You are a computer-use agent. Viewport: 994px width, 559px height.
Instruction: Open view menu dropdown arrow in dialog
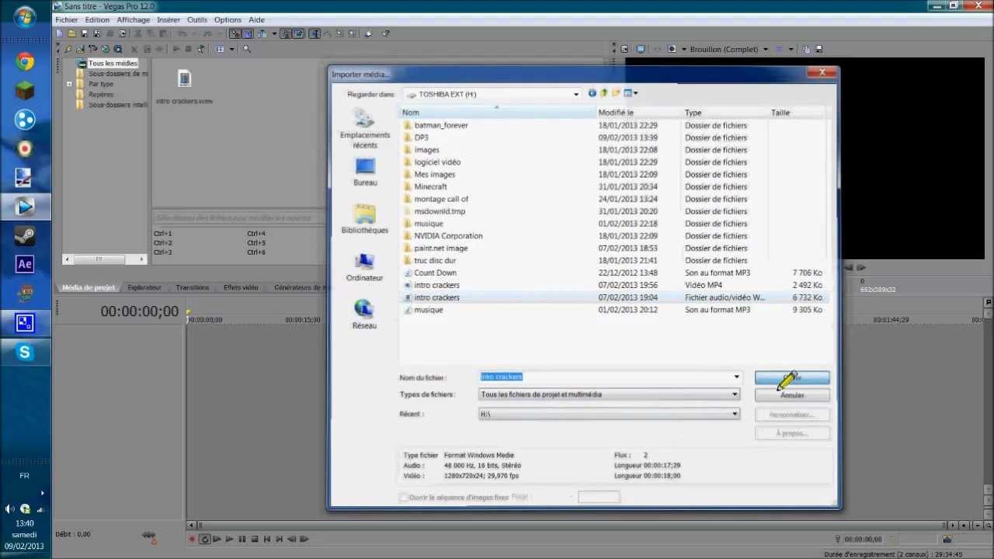[x=635, y=93]
